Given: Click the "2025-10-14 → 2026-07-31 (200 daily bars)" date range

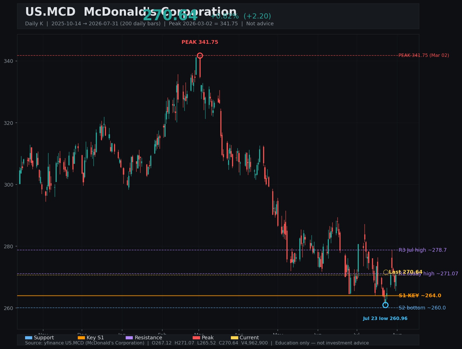Looking at the screenshot, I should click(x=106, y=24).
